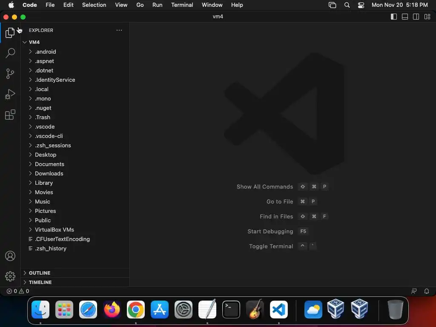Open Launchpad from the Dock
The height and width of the screenshot is (327, 436).
[x=64, y=310]
